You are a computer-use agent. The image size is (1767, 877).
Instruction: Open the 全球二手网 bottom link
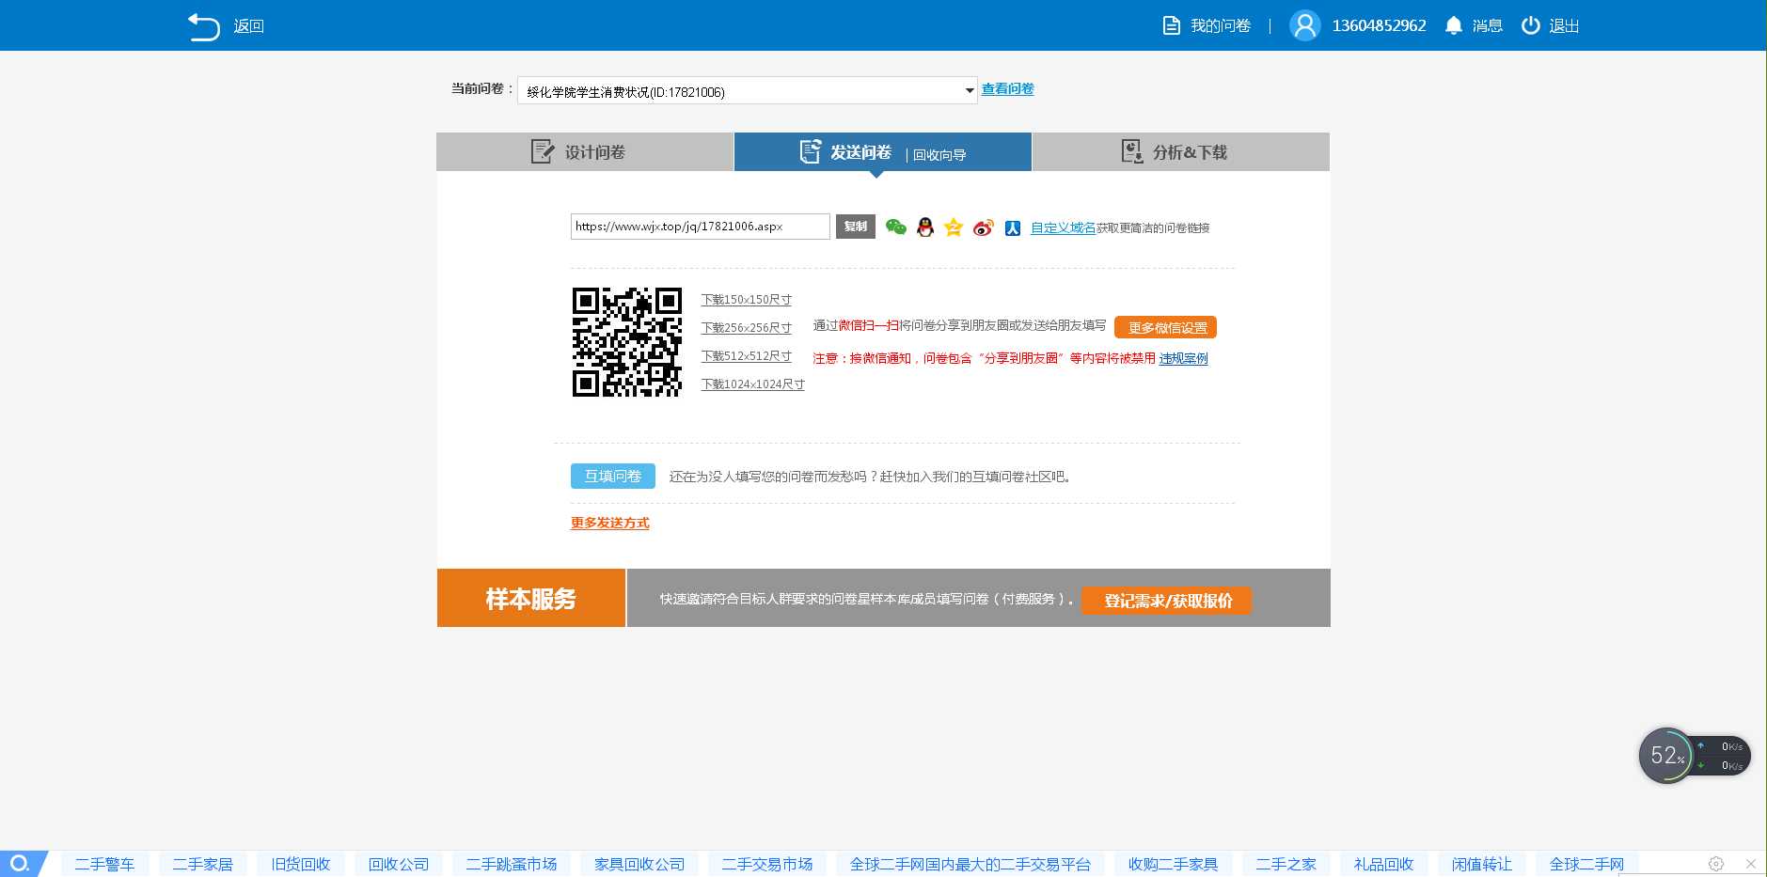tap(1587, 864)
